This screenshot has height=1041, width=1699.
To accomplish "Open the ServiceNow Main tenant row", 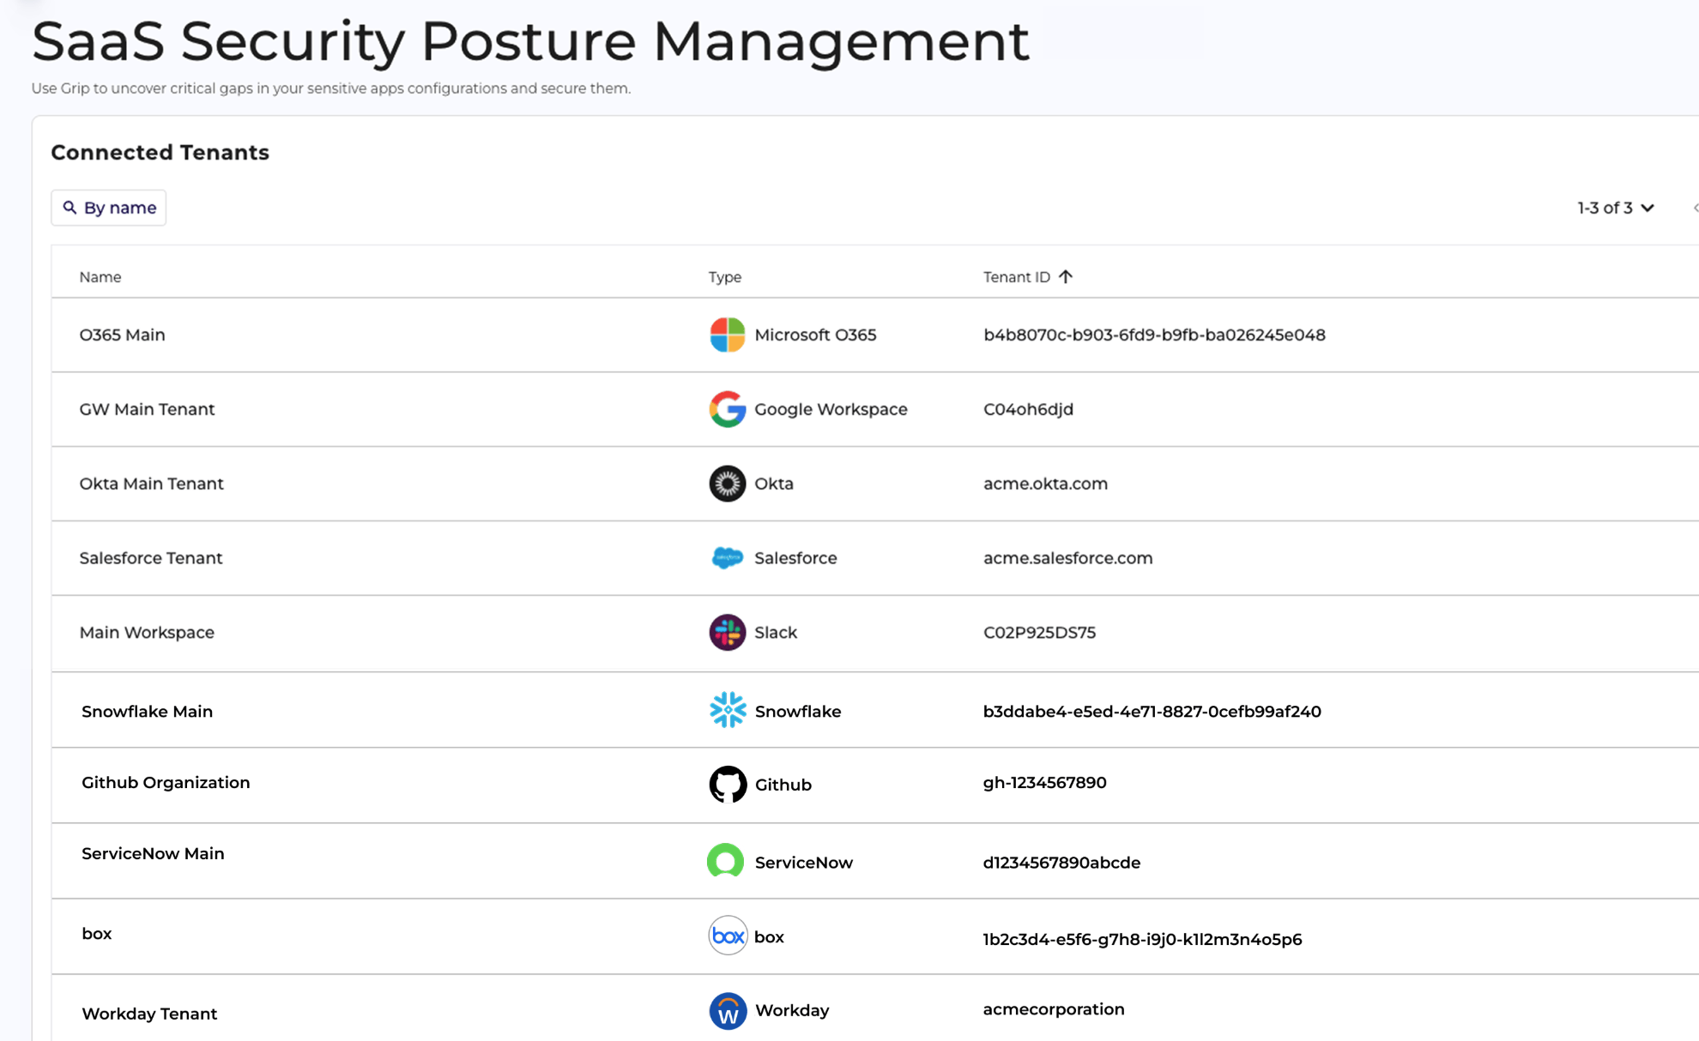I will 875,861.
